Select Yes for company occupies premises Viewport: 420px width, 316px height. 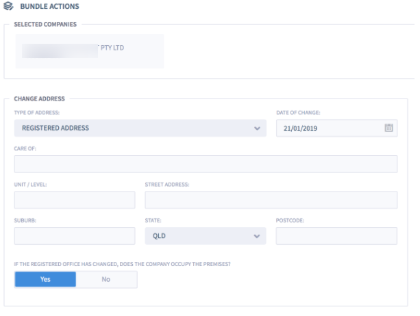click(45, 279)
